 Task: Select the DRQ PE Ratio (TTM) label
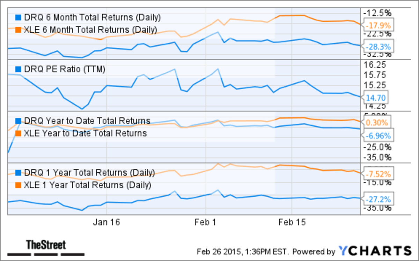pos(65,69)
